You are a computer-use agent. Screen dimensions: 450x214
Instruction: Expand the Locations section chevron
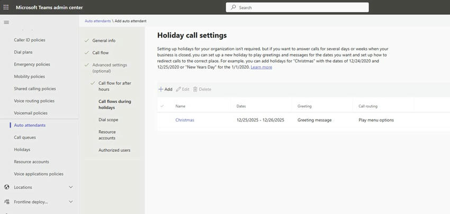[x=71, y=187]
